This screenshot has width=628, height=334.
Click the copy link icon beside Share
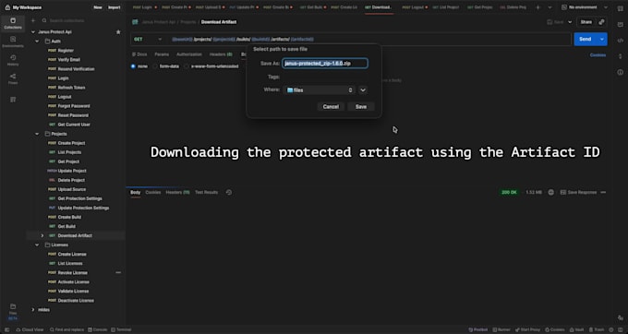(601, 22)
